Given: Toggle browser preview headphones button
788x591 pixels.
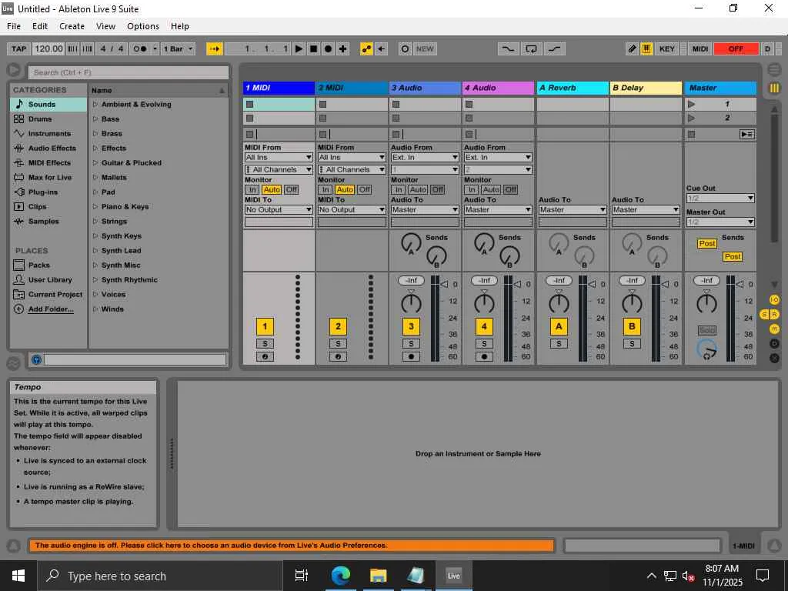Looking at the screenshot, I should pos(35,359).
